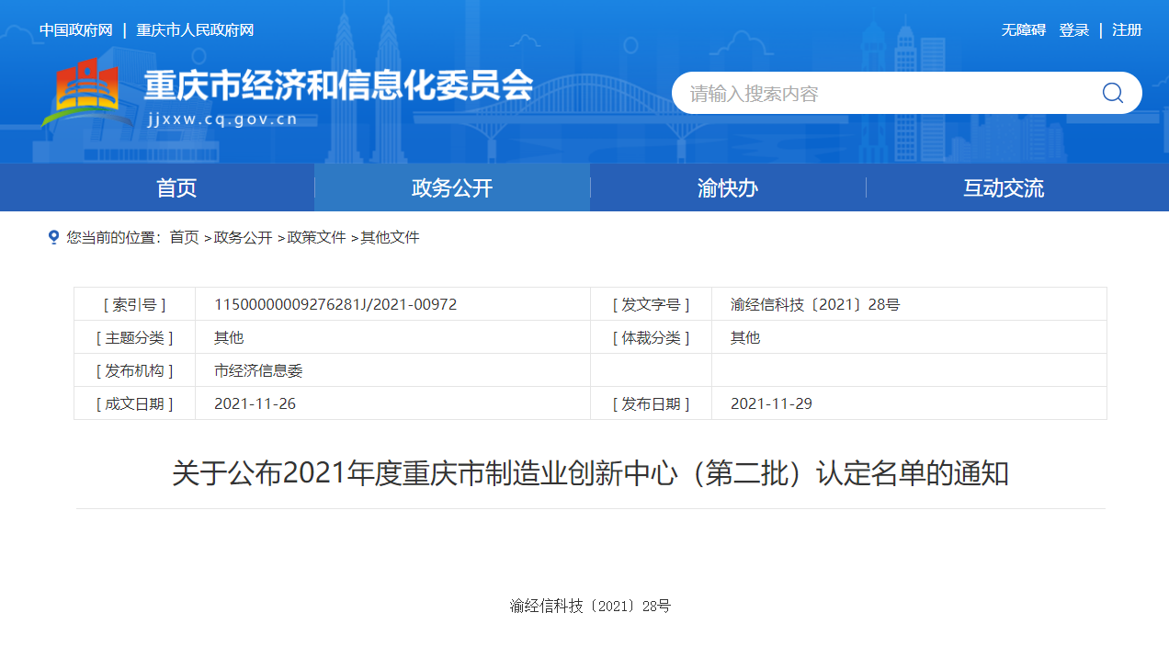1169x658 pixels.
Task: Enable 无障碍 accessibility mode
Action: tap(1023, 30)
